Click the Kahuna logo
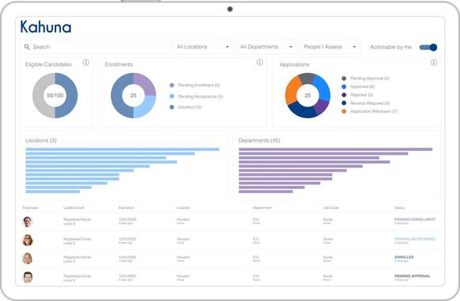The width and height of the screenshot is (460, 301). [x=46, y=27]
